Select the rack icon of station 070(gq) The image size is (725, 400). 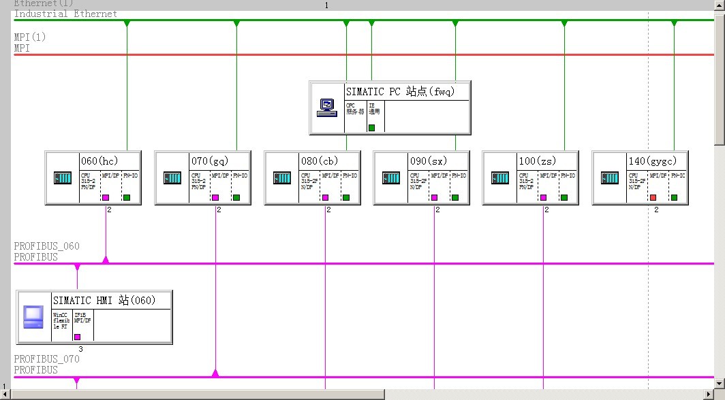[172, 178]
